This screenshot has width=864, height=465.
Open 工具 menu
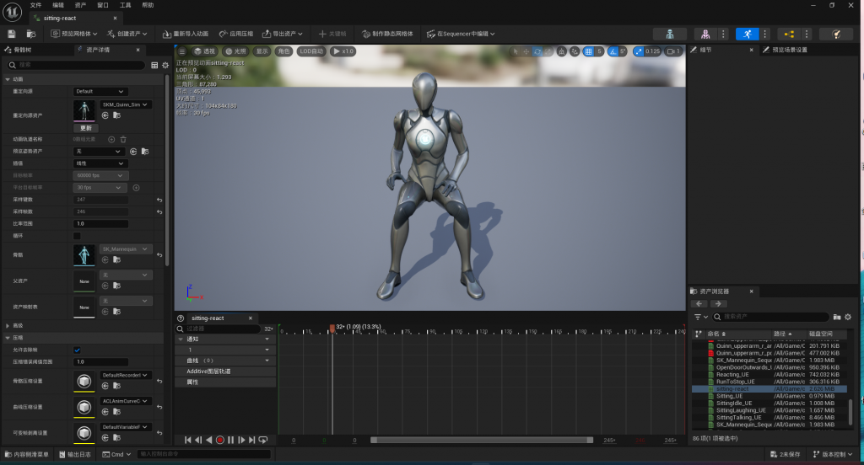pyautogui.click(x=126, y=5)
